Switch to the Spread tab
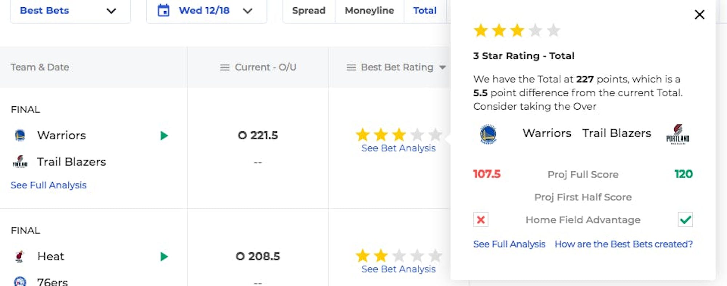Image resolution: width=727 pixels, height=286 pixels. 309,11
